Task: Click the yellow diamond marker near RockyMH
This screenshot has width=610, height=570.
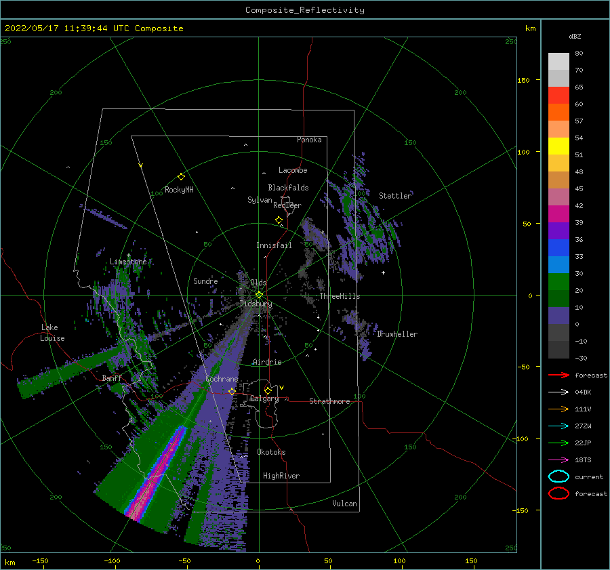Action: [181, 177]
